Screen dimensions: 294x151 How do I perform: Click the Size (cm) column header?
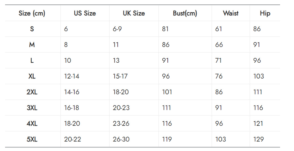[32, 13]
